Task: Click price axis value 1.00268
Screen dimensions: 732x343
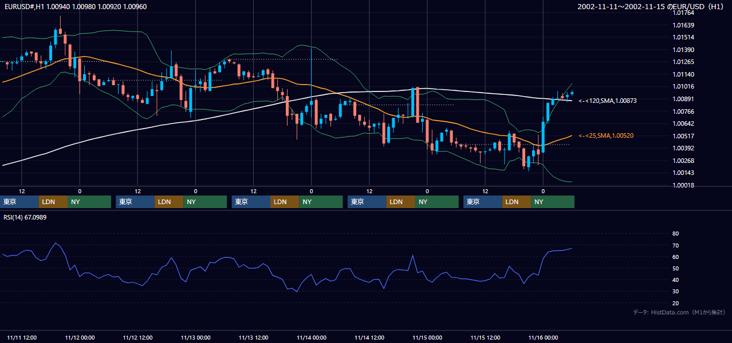Action: (x=684, y=161)
